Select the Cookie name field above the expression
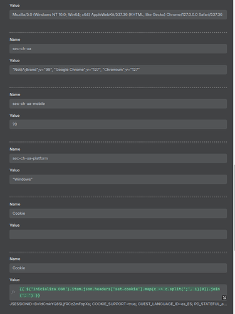235x314 pixels. pos(118,268)
